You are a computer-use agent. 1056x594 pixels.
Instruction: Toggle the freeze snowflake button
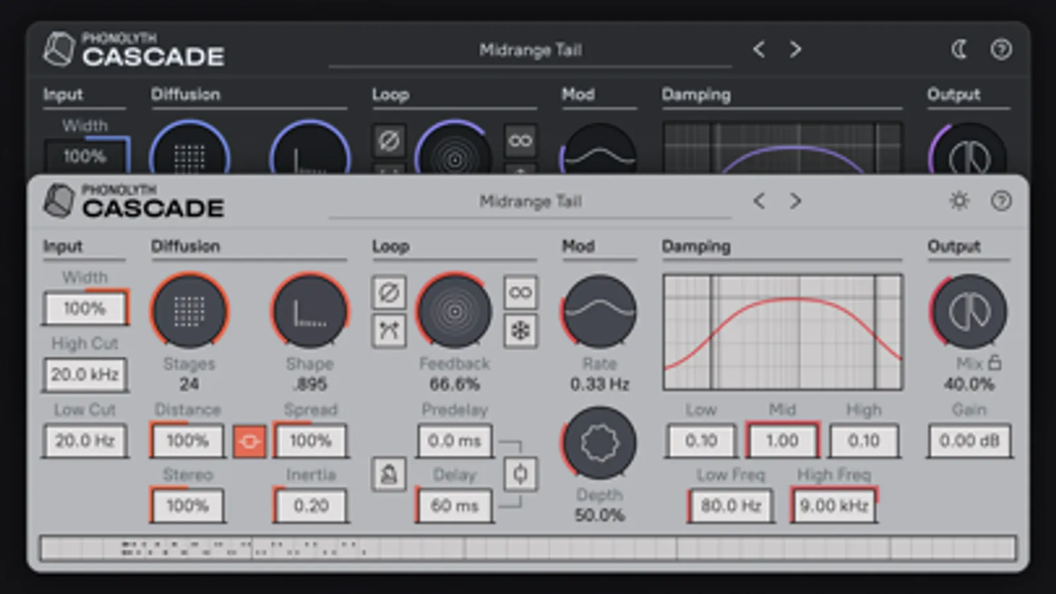point(520,330)
